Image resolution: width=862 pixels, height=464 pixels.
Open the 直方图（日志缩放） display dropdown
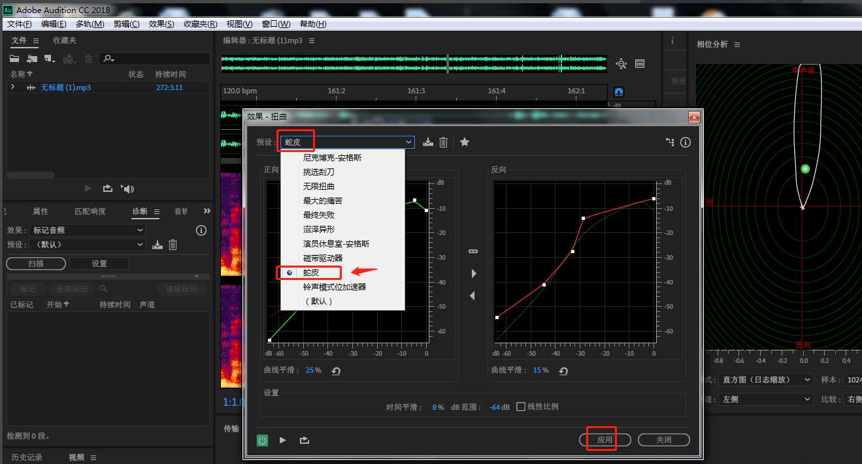pos(765,379)
